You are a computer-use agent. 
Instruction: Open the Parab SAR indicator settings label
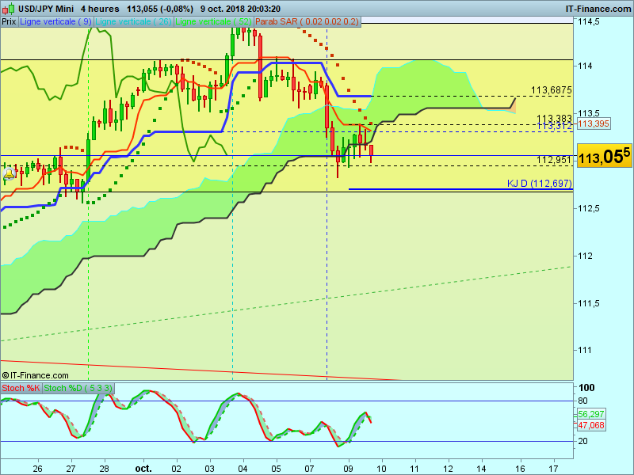307,22
